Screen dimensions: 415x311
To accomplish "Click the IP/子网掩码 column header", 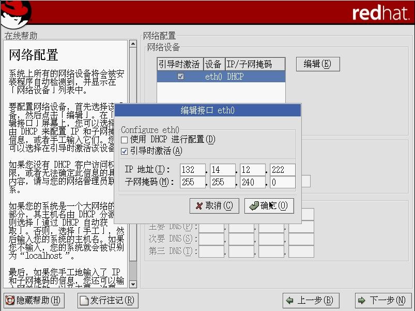I will click(x=255, y=64).
